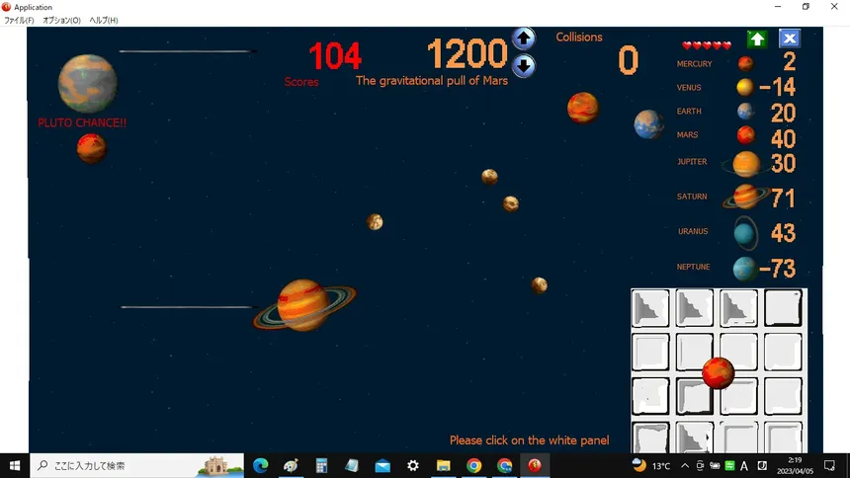Click the Mars planet under PLUTO CHANCE!!
Image resolution: width=850 pixels, height=478 pixels.
coord(91,148)
